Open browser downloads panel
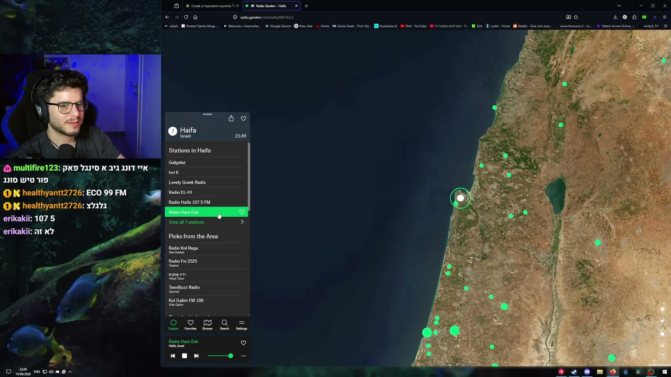The height and width of the screenshot is (377, 671). (615, 17)
